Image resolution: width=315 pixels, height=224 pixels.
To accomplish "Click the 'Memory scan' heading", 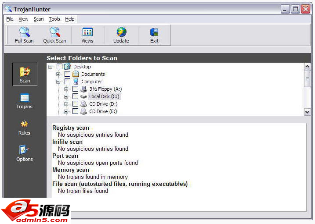I will [71, 170].
